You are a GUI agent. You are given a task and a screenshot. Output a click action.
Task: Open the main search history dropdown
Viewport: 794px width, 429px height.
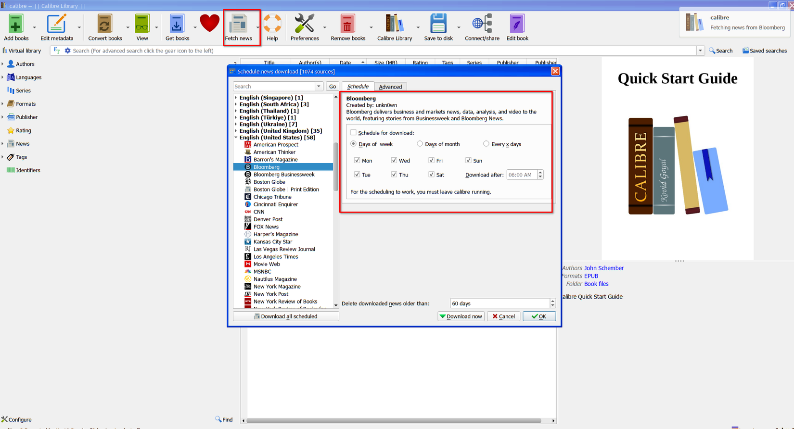click(700, 50)
